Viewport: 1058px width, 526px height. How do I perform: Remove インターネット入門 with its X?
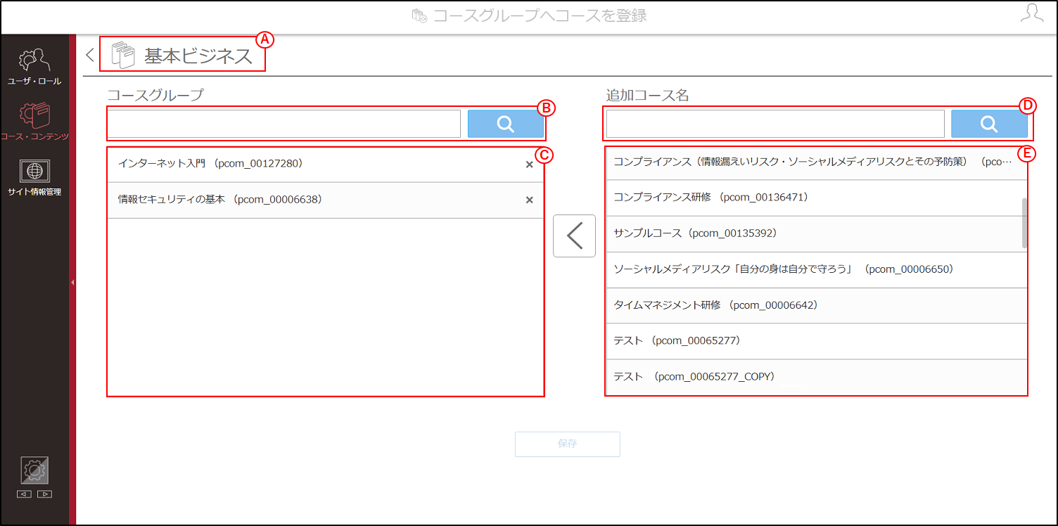point(530,164)
